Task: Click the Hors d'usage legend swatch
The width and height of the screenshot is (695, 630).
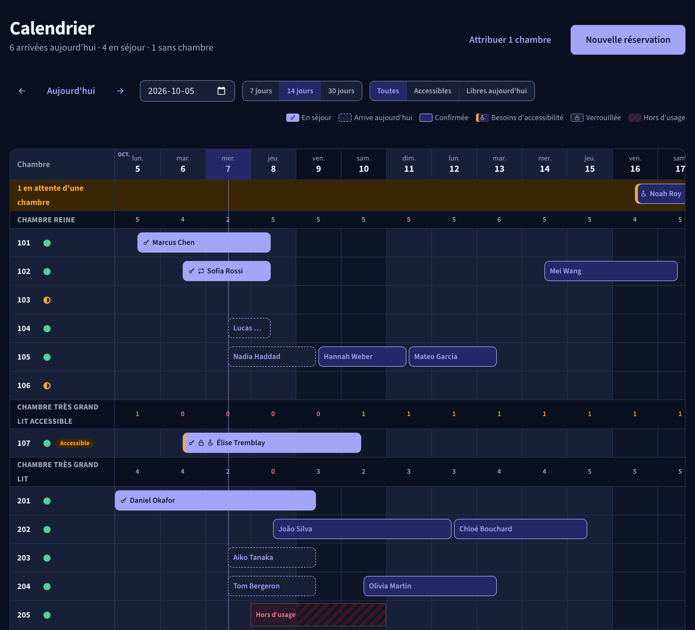Action: pyautogui.click(x=635, y=118)
